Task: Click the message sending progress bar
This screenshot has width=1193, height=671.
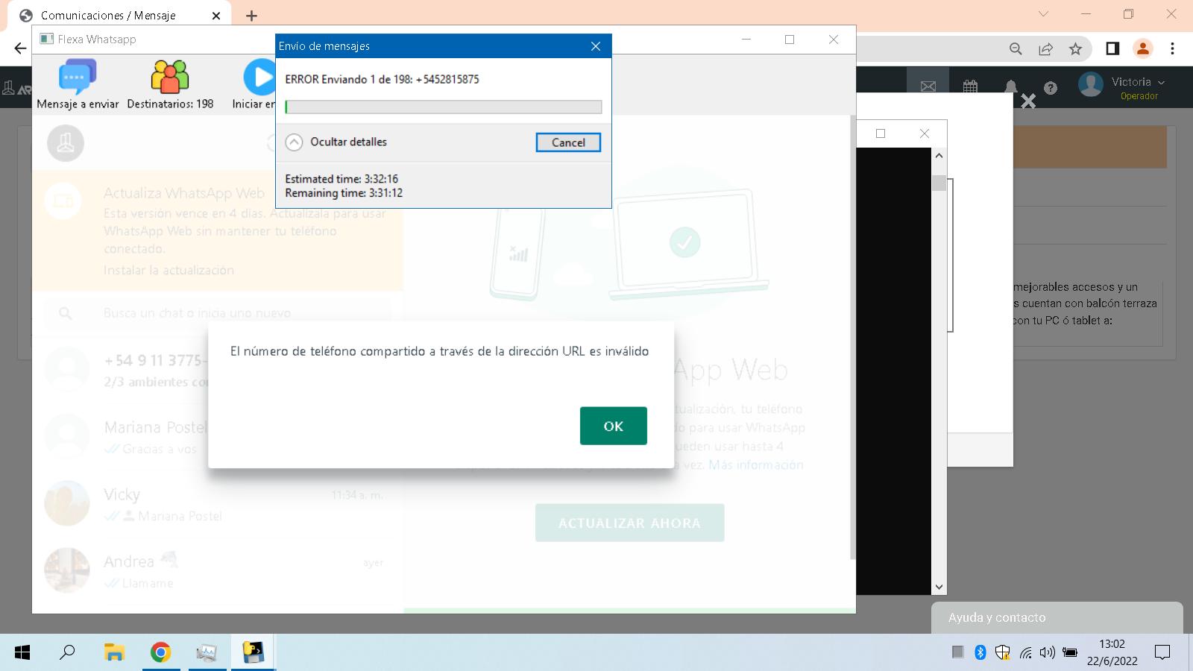Action: pyautogui.click(x=443, y=107)
